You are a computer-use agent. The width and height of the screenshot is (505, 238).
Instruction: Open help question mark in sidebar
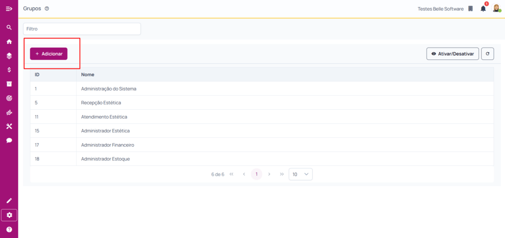(9, 230)
